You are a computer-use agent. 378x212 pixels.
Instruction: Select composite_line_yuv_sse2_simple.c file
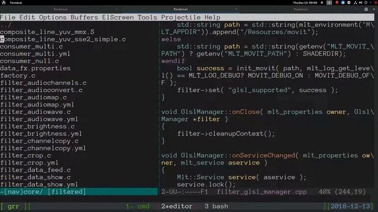[63, 39]
